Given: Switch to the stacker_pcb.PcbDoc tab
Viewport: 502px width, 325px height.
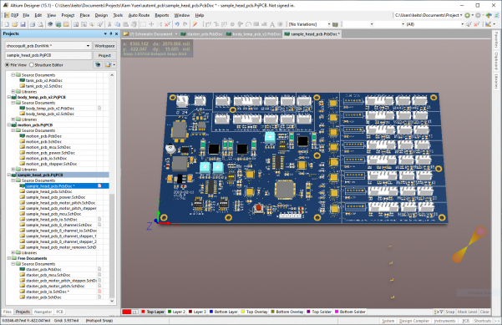Looking at the screenshot, I should (201, 34).
